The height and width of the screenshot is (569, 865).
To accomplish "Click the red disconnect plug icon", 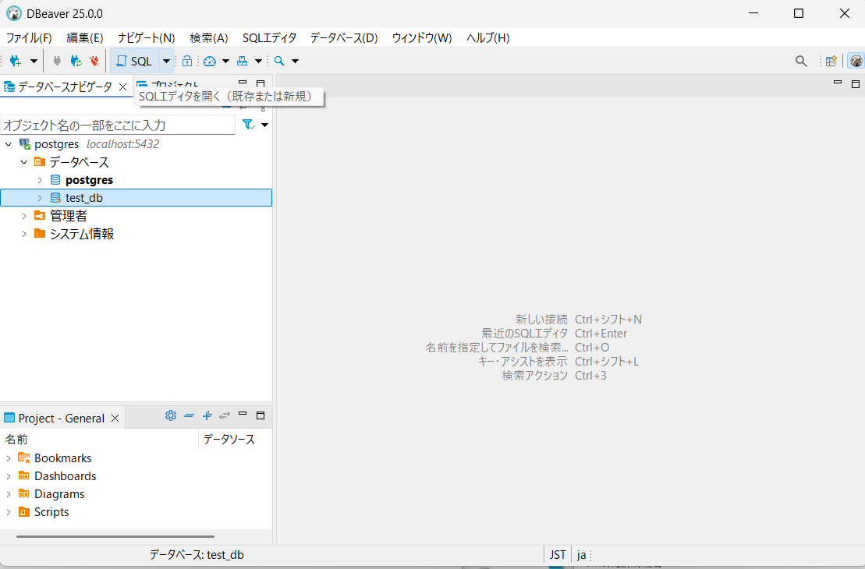I will click(x=94, y=61).
